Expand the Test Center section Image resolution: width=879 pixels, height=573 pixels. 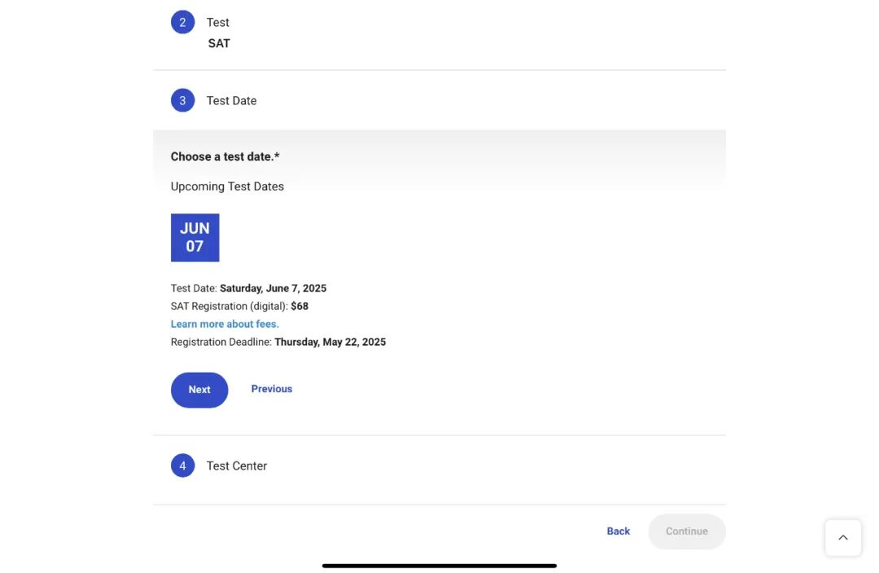coord(237,466)
